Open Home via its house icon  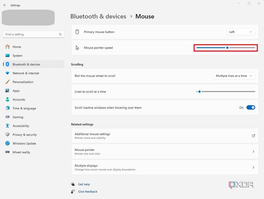tap(7, 47)
